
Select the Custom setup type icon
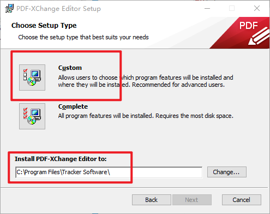click(x=32, y=78)
